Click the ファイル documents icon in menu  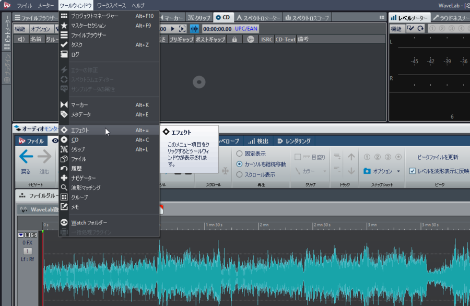(64, 159)
